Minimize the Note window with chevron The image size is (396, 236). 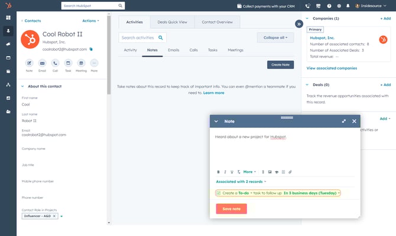tap(216, 121)
